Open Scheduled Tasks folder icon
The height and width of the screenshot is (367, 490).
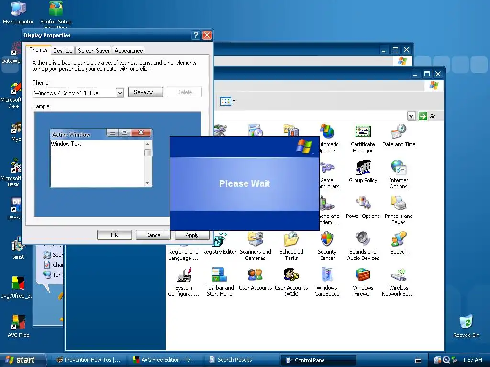(x=291, y=246)
